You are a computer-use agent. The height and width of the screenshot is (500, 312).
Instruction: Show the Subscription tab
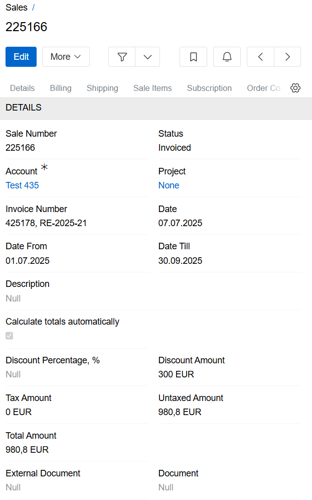click(209, 88)
